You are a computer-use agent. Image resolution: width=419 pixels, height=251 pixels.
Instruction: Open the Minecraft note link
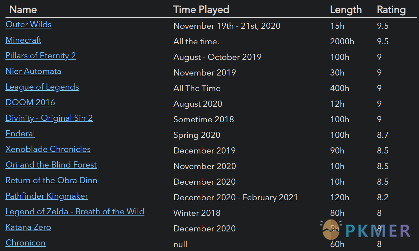click(23, 40)
